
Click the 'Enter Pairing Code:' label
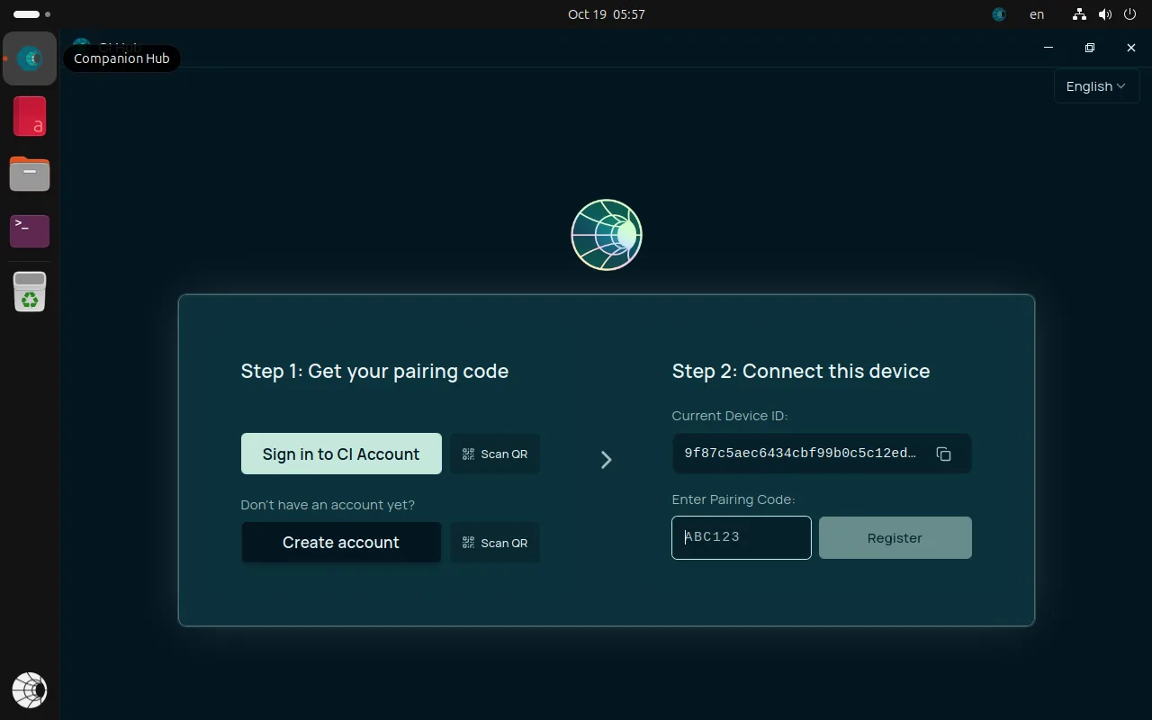pyautogui.click(x=733, y=499)
